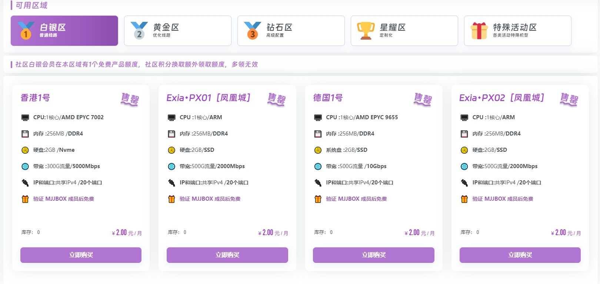Buy the Exia·PX02 plan
This screenshot has height=284, width=600.
point(520,255)
